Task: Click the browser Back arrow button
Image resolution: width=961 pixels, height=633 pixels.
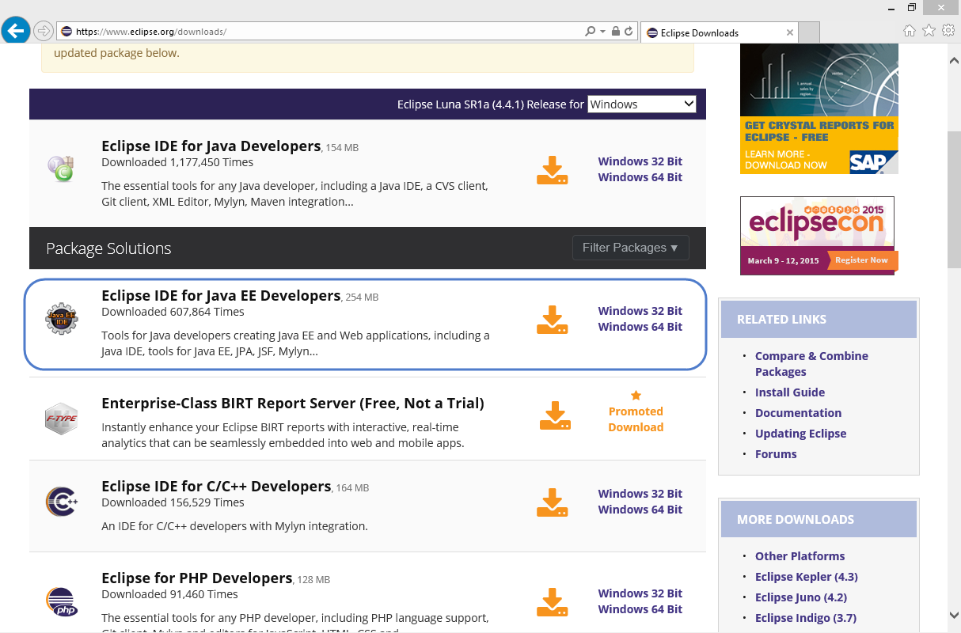Action: 15,31
